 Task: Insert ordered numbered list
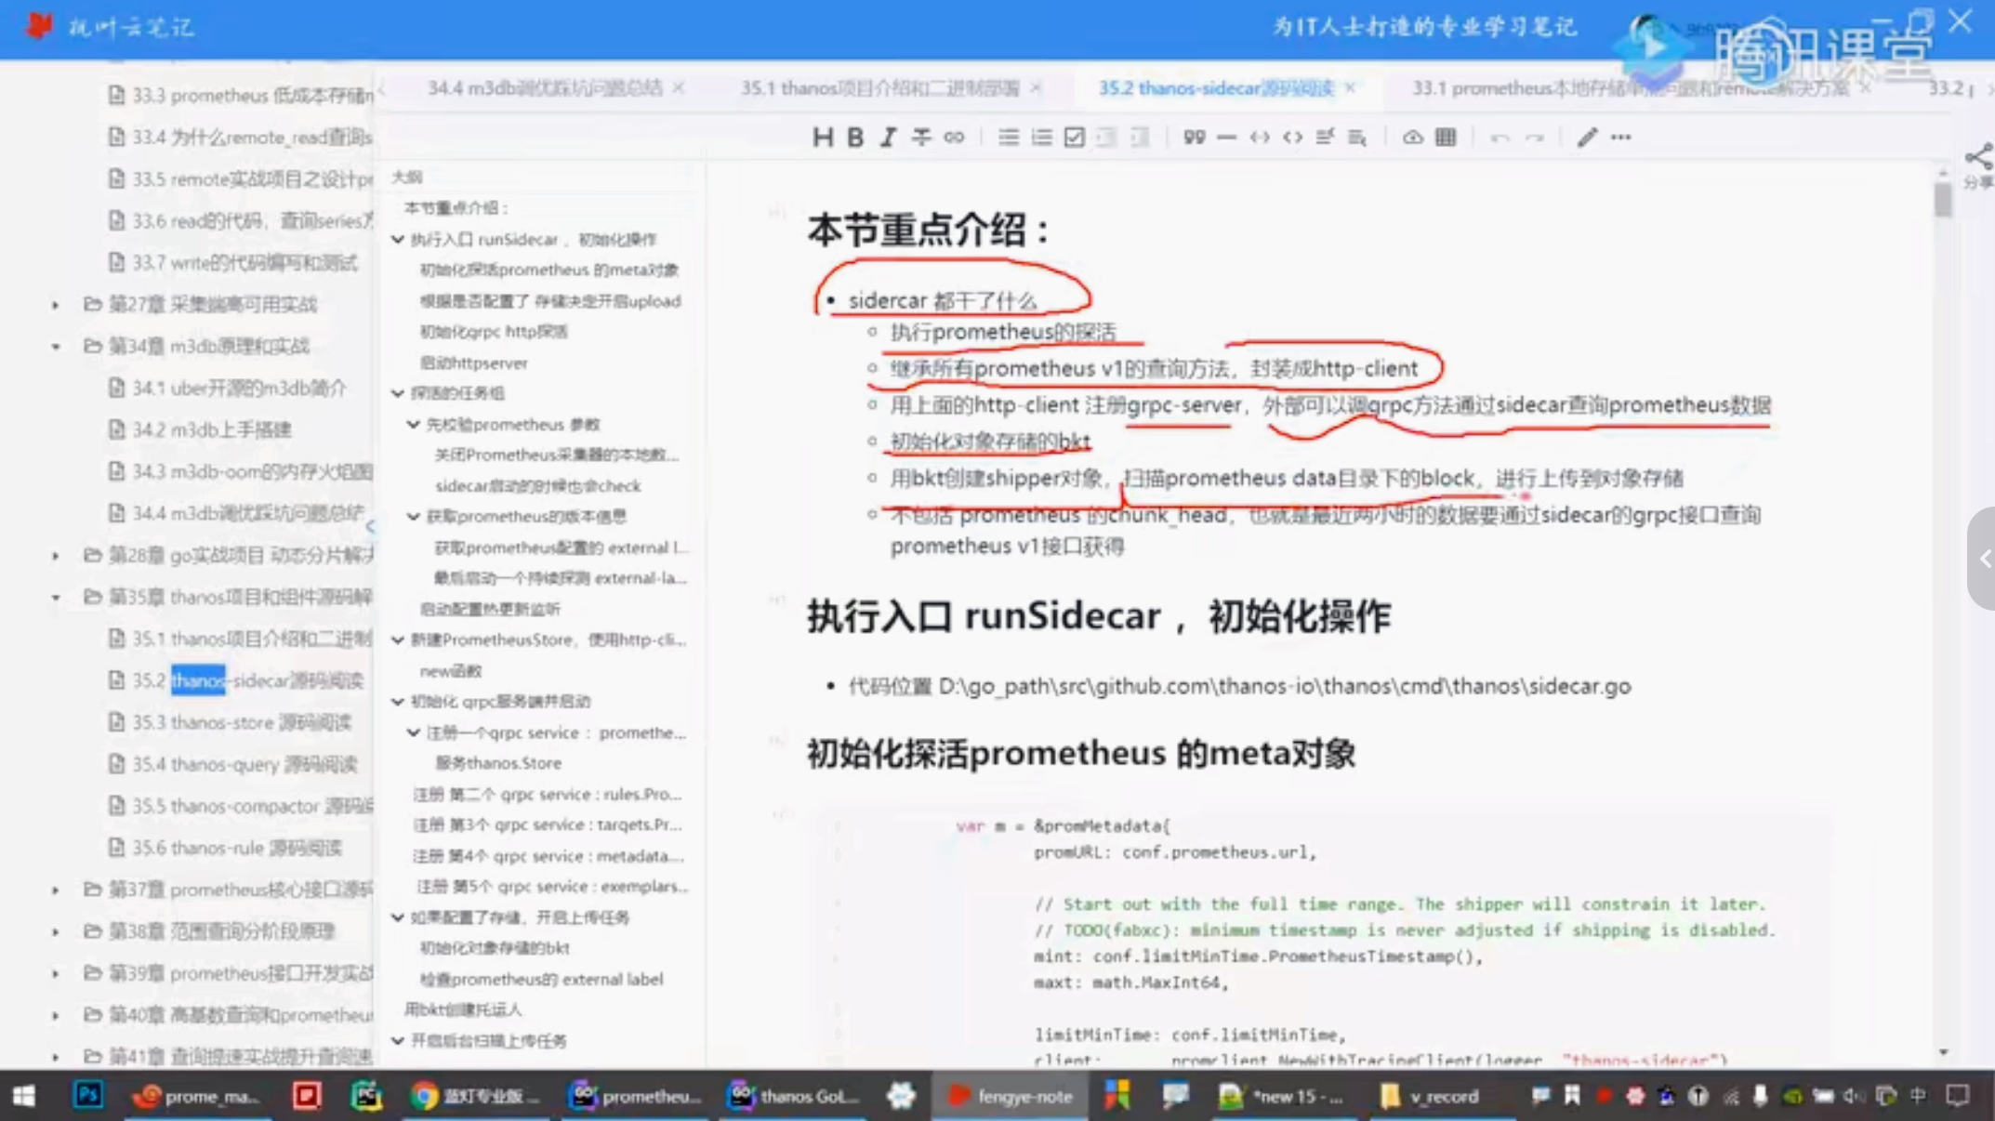point(1041,138)
